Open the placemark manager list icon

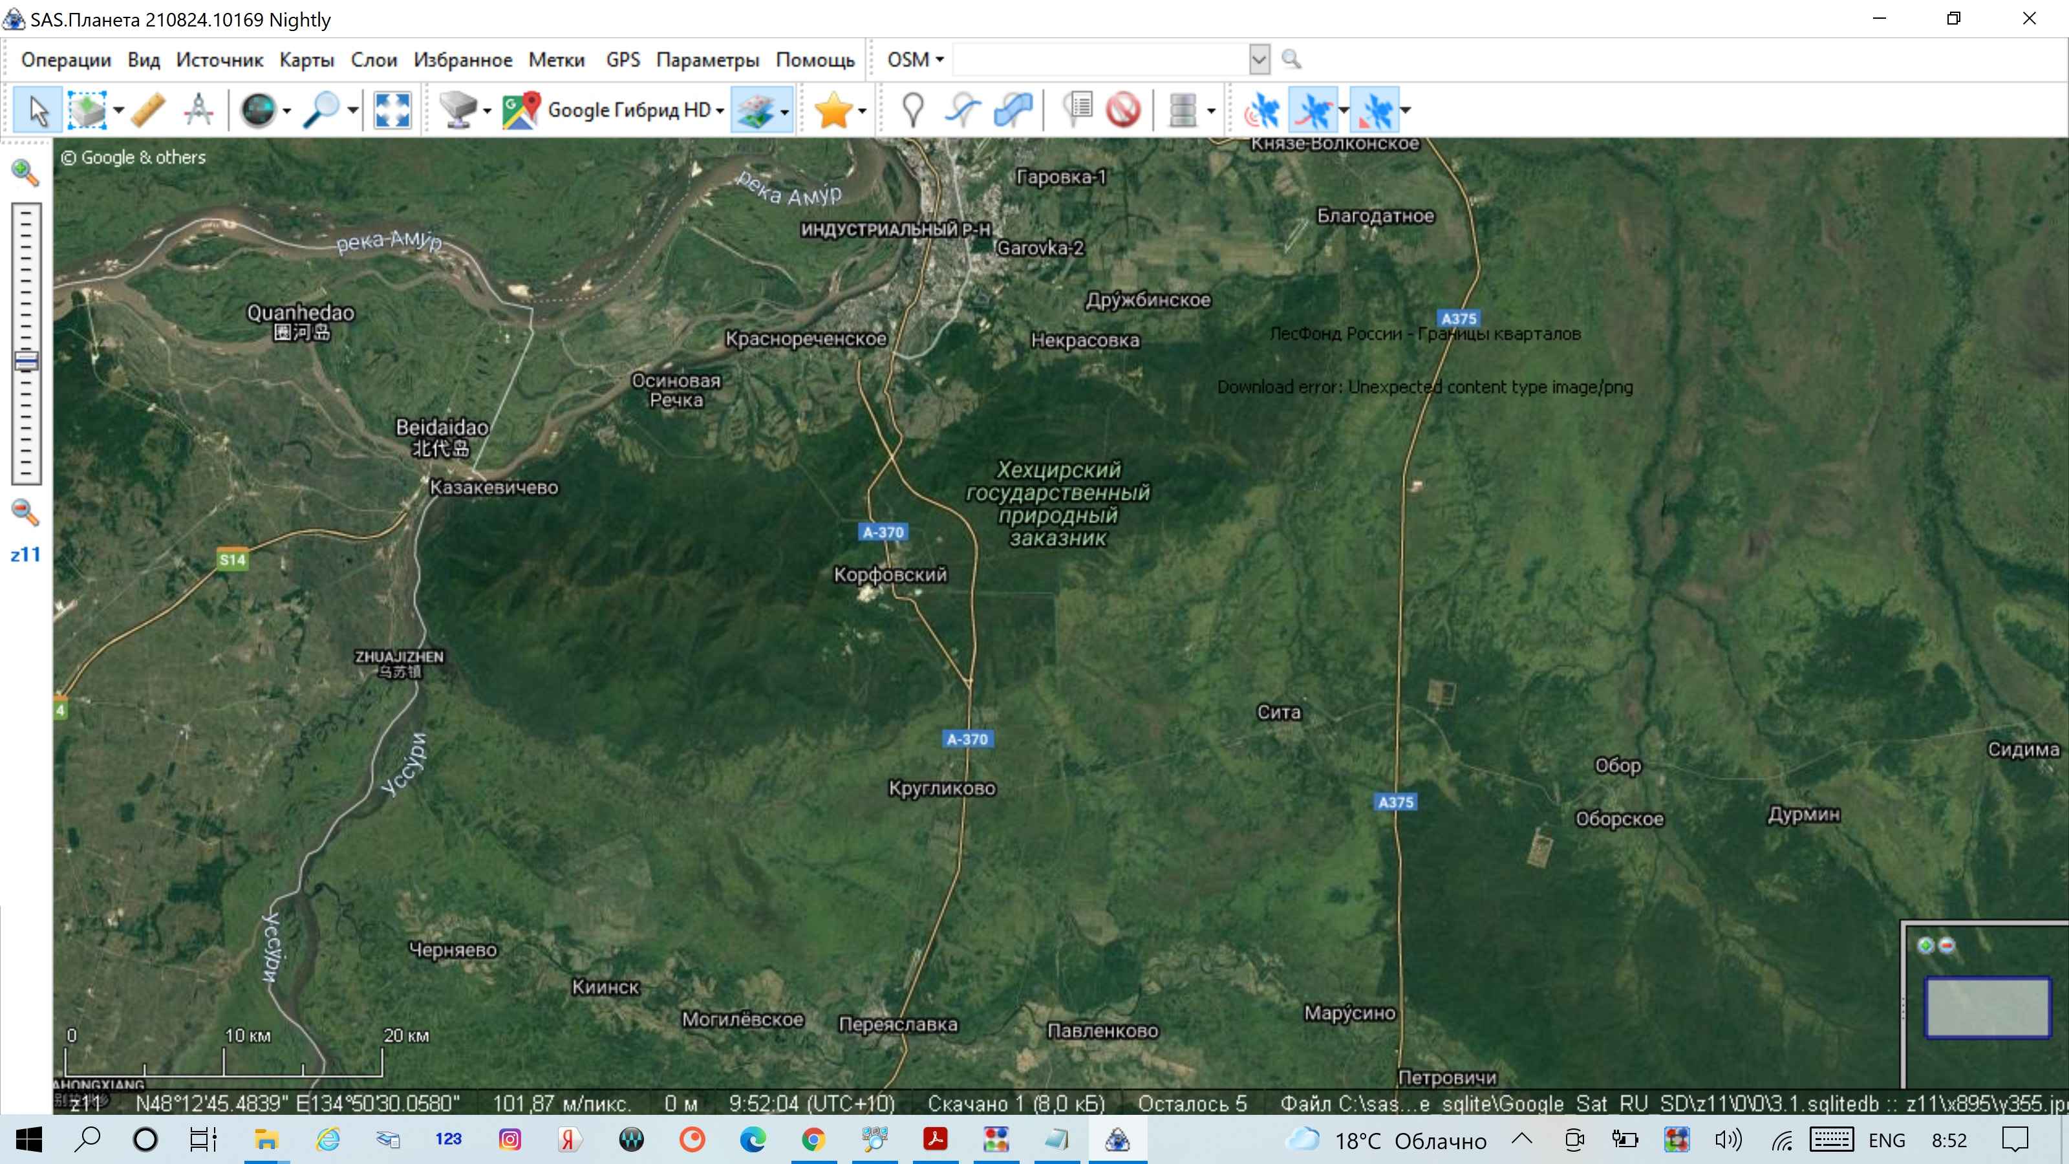pyautogui.click(x=1078, y=110)
